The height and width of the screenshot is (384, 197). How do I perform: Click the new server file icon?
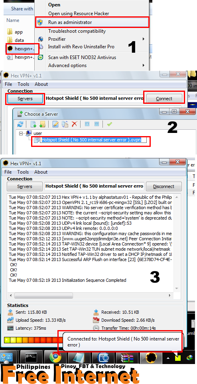33,124
